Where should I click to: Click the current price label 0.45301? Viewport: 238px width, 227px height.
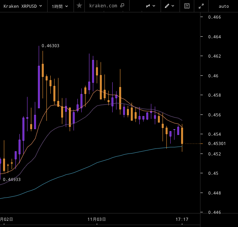coord(217,143)
